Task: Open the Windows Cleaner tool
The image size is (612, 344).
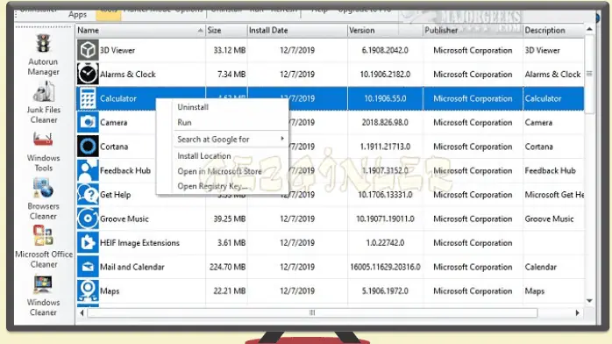Action: pyautogui.click(x=43, y=296)
